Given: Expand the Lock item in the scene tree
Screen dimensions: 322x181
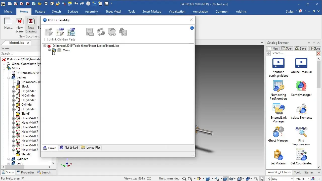Looking at the screenshot, I should (x=9, y=163).
